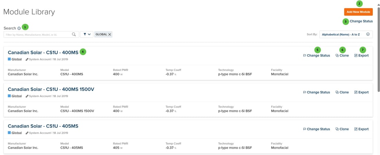Open Canadian Solar - CS1U - 400MS module
This screenshot has height=155, width=380.
[43, 52]
